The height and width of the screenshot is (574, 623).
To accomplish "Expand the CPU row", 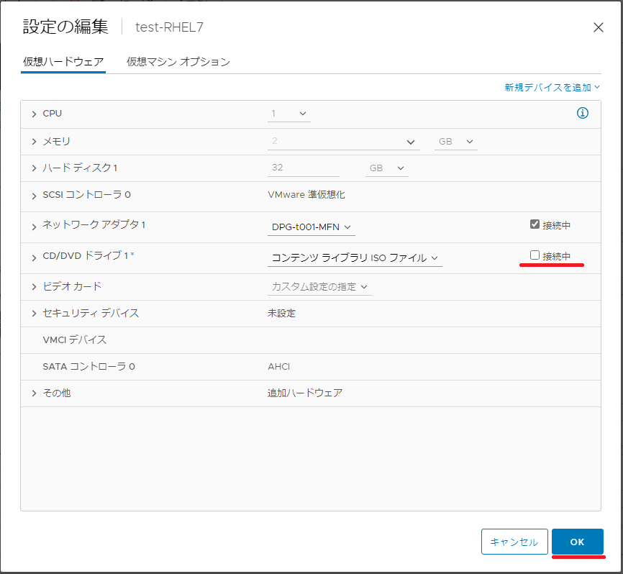I will pyautogui.click(x=34, y=114).
